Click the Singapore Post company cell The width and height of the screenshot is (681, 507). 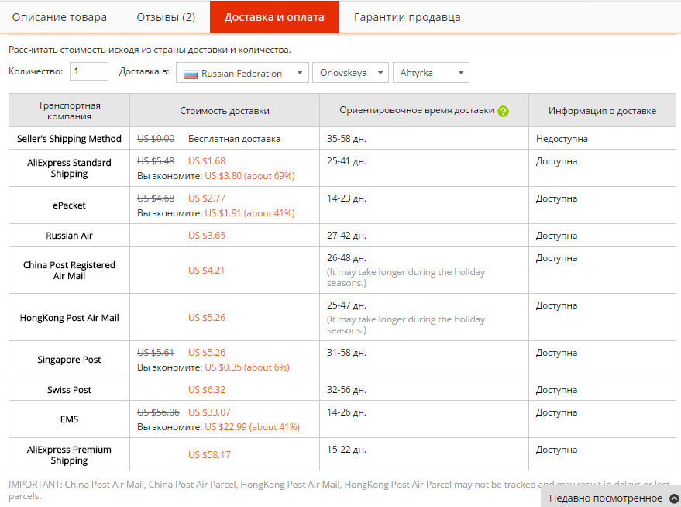point(69,360)
